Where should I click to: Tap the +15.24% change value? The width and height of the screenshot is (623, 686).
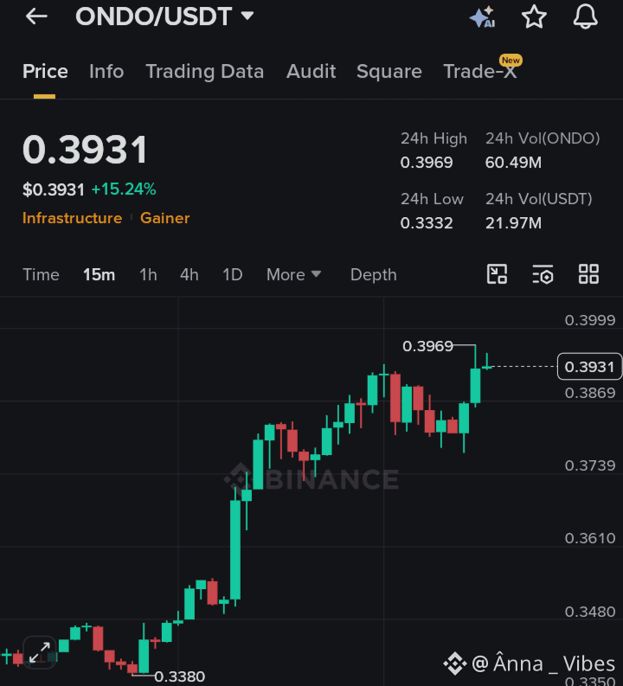[x=124, y=189]
